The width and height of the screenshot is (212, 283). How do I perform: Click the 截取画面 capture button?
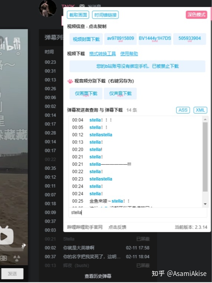click(78, 15)
